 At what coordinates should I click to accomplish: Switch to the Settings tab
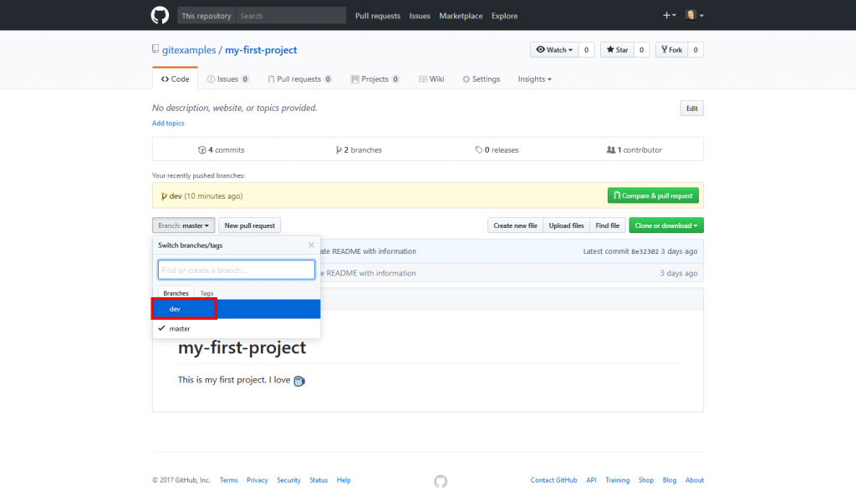point(481,78)
